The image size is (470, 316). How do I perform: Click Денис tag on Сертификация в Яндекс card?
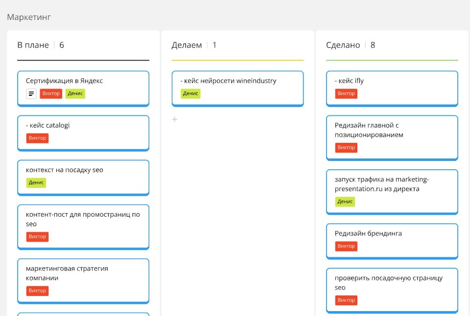coord(75,93)
